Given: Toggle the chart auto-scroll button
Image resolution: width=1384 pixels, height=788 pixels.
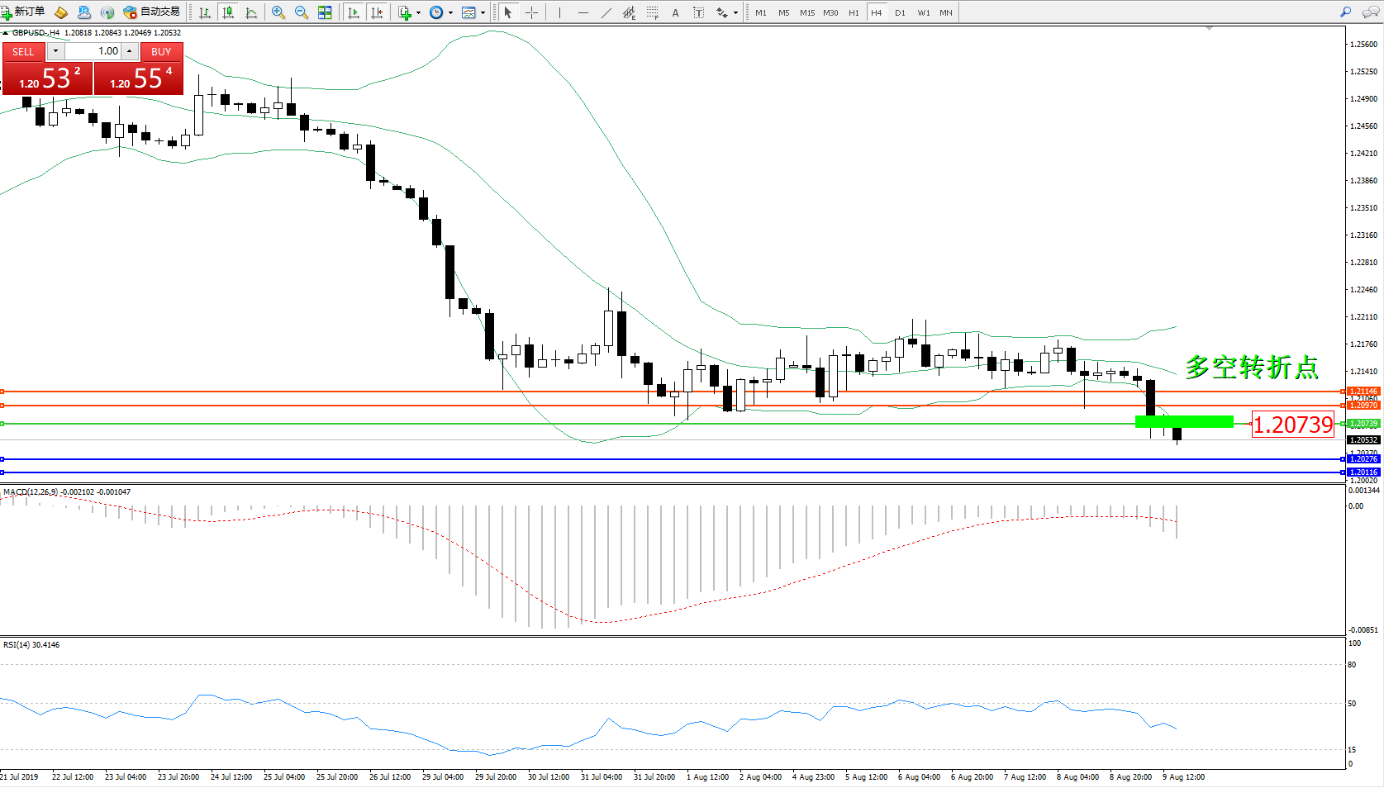Looking at the screenshot, I should click(354, 12).
